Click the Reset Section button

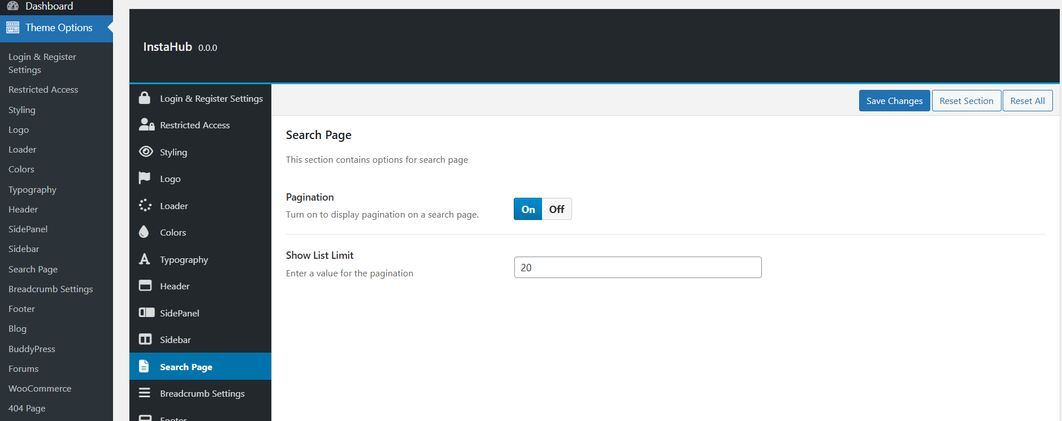point(966,101)
